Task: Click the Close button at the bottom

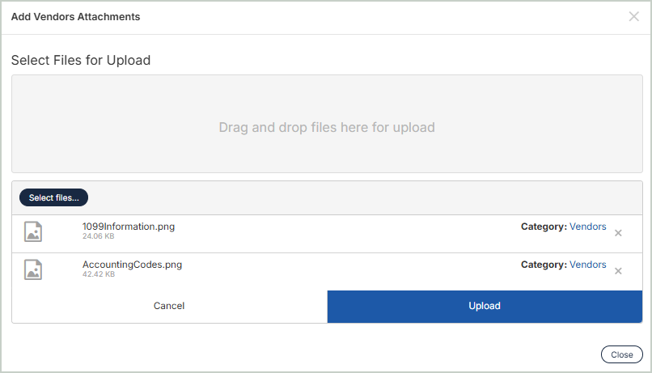Action: (x=621, y=354)
